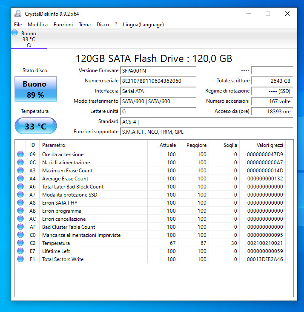Open the ? help menu
The image size is (304, 312).
coord(116,25)
